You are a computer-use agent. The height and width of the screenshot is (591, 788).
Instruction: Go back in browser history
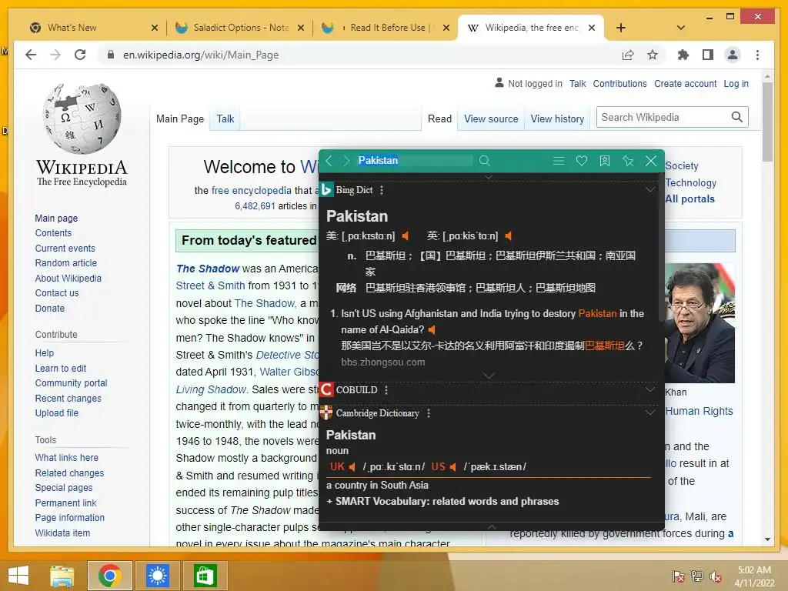31,55
